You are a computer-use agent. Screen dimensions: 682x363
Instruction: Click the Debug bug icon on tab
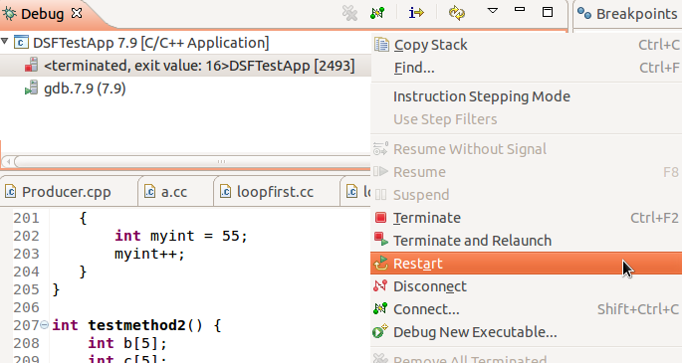coord(10,14)
